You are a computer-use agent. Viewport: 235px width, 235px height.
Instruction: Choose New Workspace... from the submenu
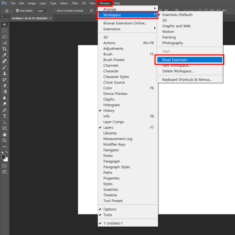click(190, 66)
